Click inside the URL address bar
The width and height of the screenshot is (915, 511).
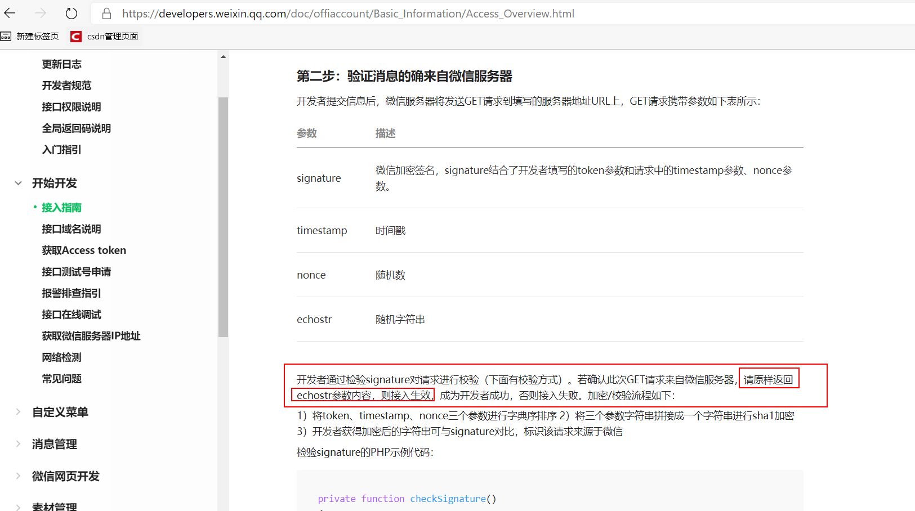pyautogui.click(x=338, y=13)
